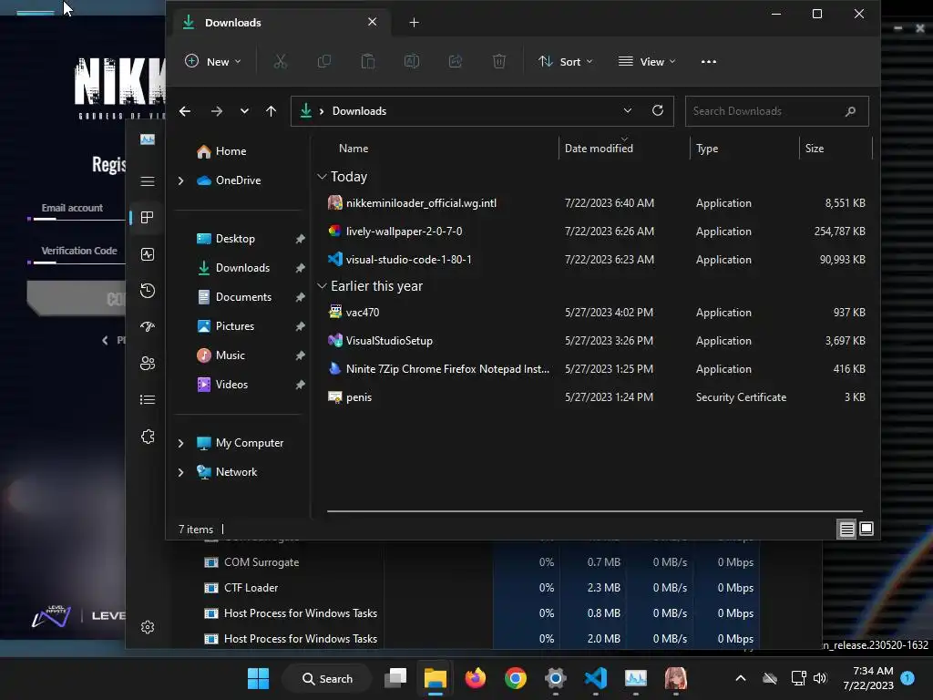Viewport: 933px width, 700px height.
Task: Expand OneDrive in navigation pane
Action: [x=181, y=180]
